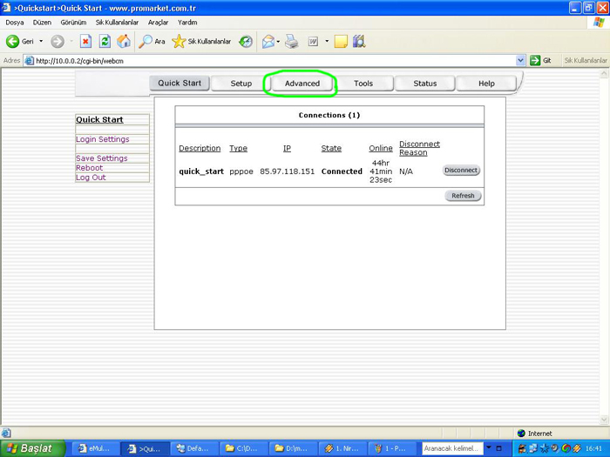This screenshot has height=457, width=610.
Task: Open favorites with the star icon
Action: (179, 41)
